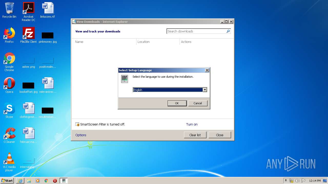The height and width of the screenshot is (184, 328).
Task: Open the Recycle Bin desktop icon
Action: (9, 10)
